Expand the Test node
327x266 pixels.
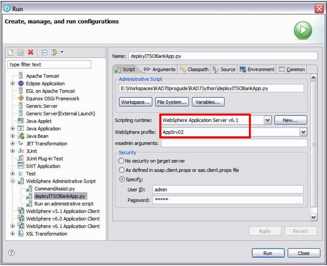12,174
